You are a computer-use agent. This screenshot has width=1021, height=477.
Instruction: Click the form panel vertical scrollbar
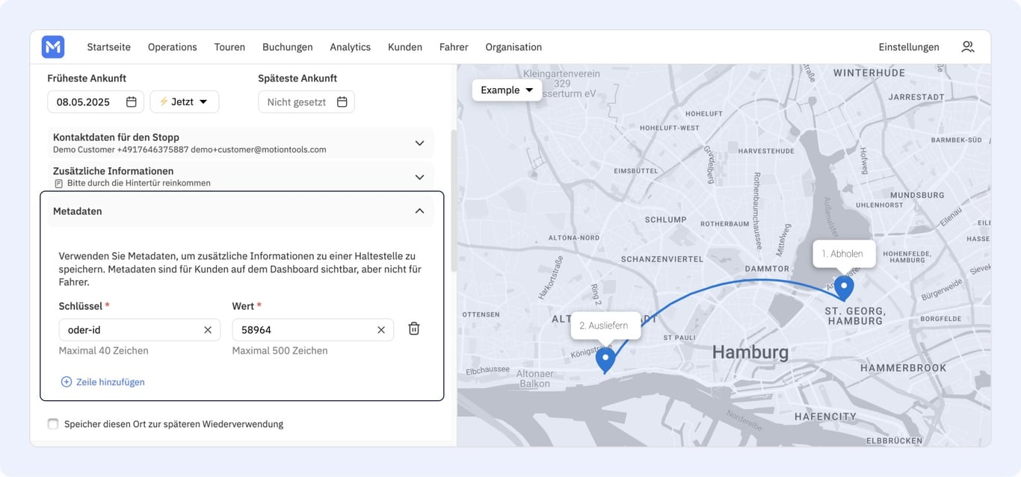pos(454,202)
